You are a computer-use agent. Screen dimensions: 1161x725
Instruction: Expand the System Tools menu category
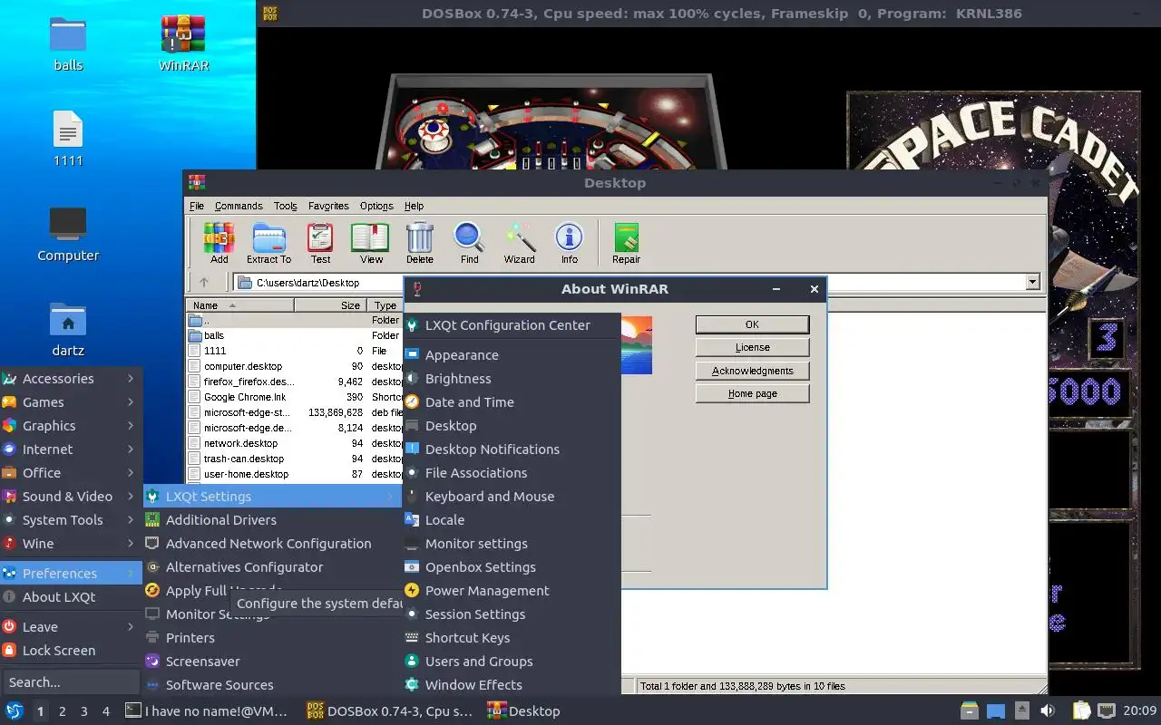click(71, 520)
